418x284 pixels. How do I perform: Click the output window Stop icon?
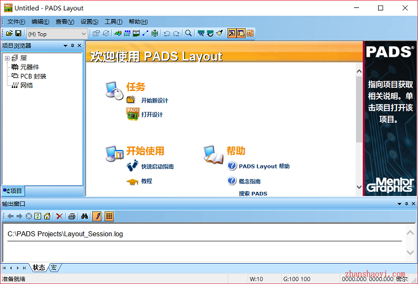pyautogui.click(x=29, y=216)
